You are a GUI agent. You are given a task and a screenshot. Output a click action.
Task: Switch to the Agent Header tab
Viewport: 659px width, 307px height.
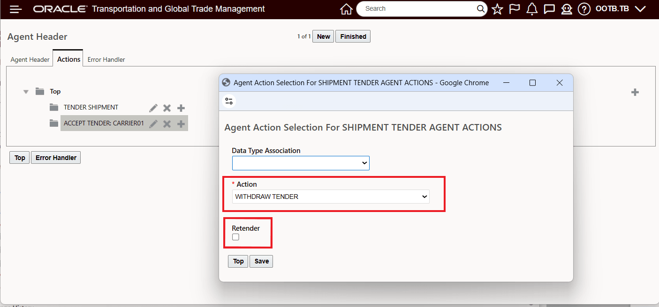tap(30, 59)
